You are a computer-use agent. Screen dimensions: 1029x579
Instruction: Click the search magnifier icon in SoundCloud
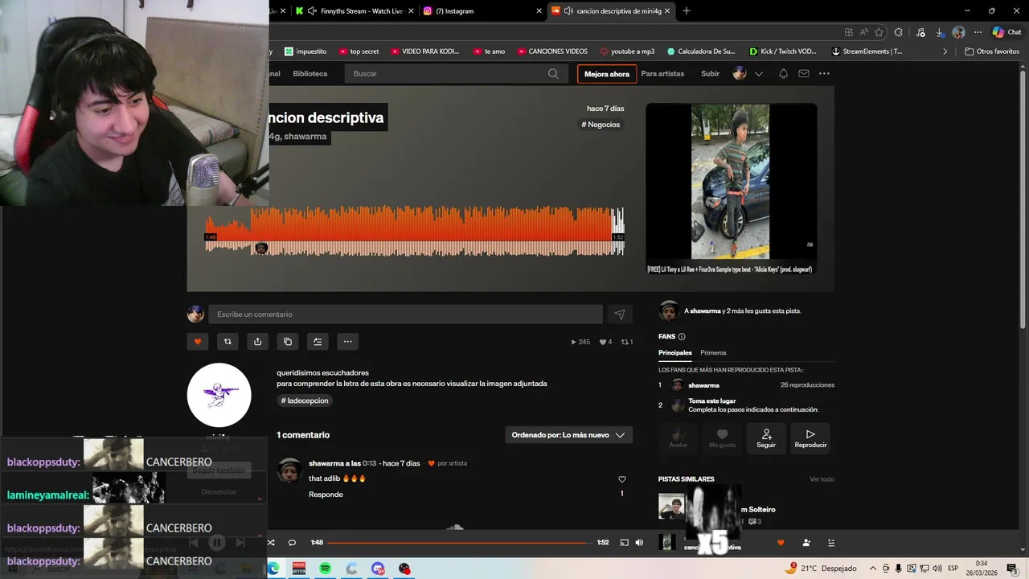coord(553,73)
